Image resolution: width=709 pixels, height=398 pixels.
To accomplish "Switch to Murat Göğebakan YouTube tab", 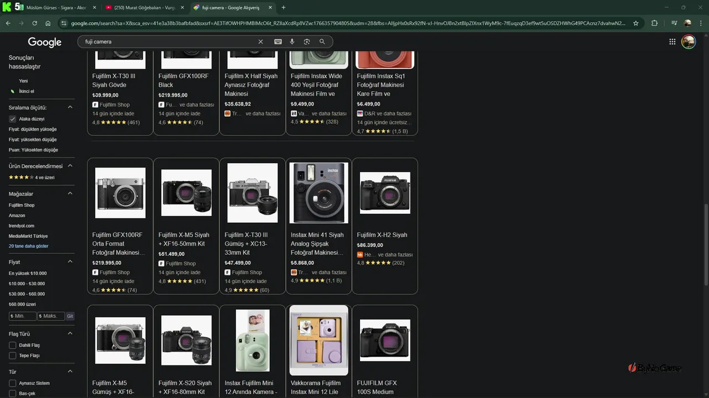I will point(144,7).
